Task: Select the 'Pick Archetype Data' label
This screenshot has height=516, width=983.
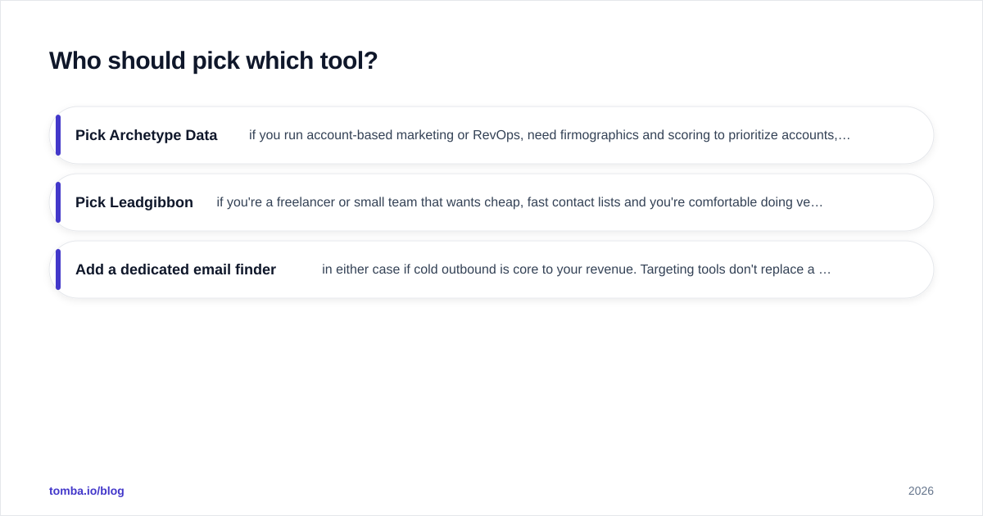Action: coord(147,135)
